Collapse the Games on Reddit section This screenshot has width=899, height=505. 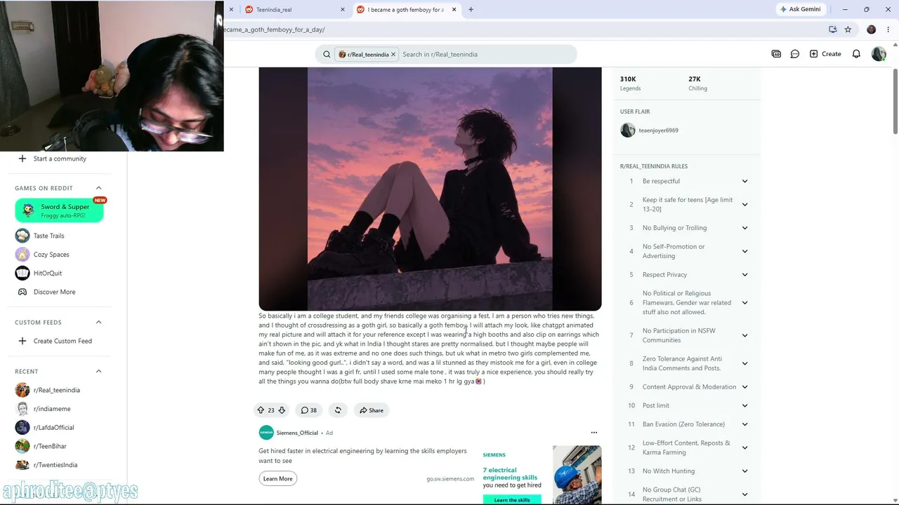98,188
